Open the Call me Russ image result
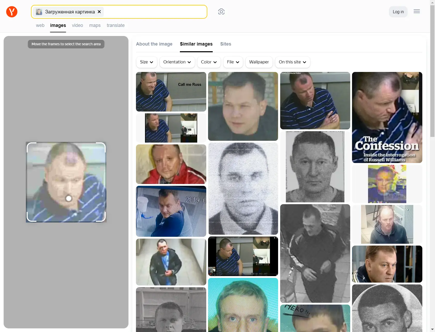Viewport: 435px width, 332px height. click(171, 92)
